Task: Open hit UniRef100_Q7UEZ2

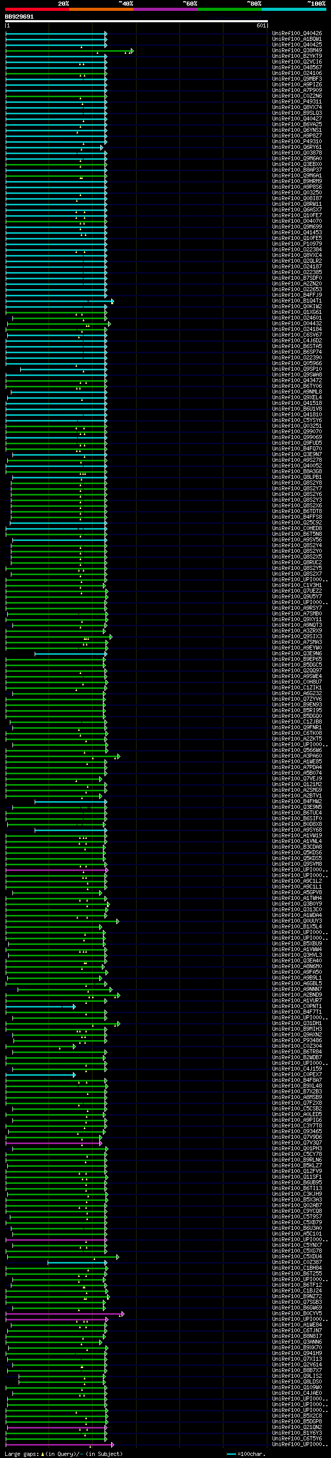Action: click(297, 591)
